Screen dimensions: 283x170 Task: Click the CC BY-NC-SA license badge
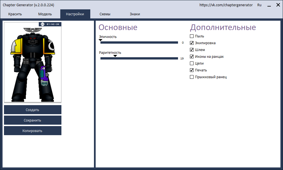click(x=50, y=24)
